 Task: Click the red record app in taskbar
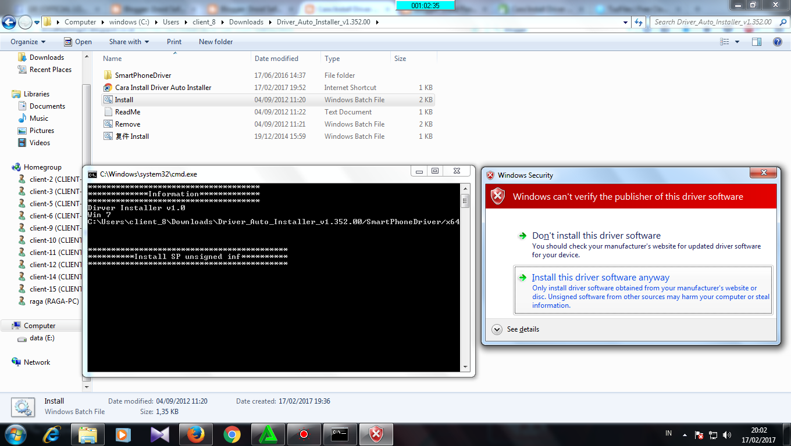pyautogui.click(x=304, y=434)
